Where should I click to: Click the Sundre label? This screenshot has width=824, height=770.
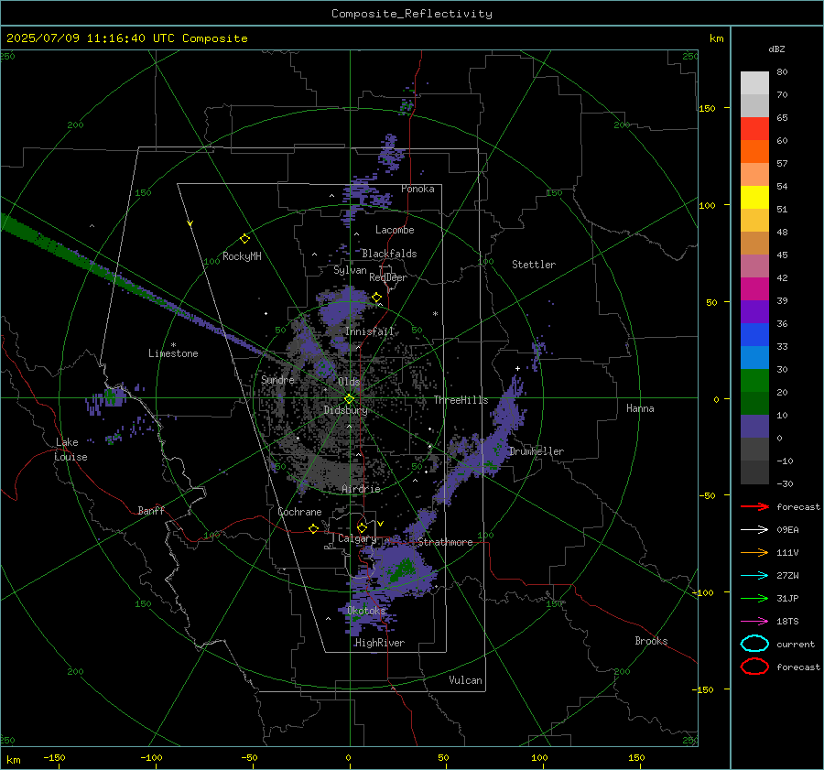(x=277, y=380)
